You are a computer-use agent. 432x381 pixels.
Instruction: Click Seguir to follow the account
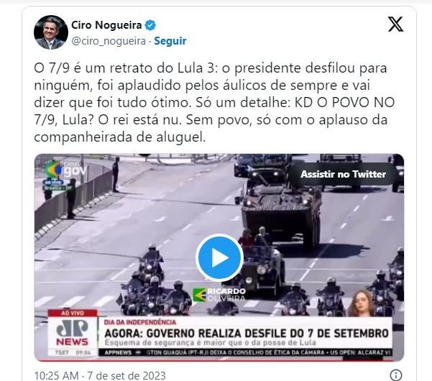click(x=170, y=41)
